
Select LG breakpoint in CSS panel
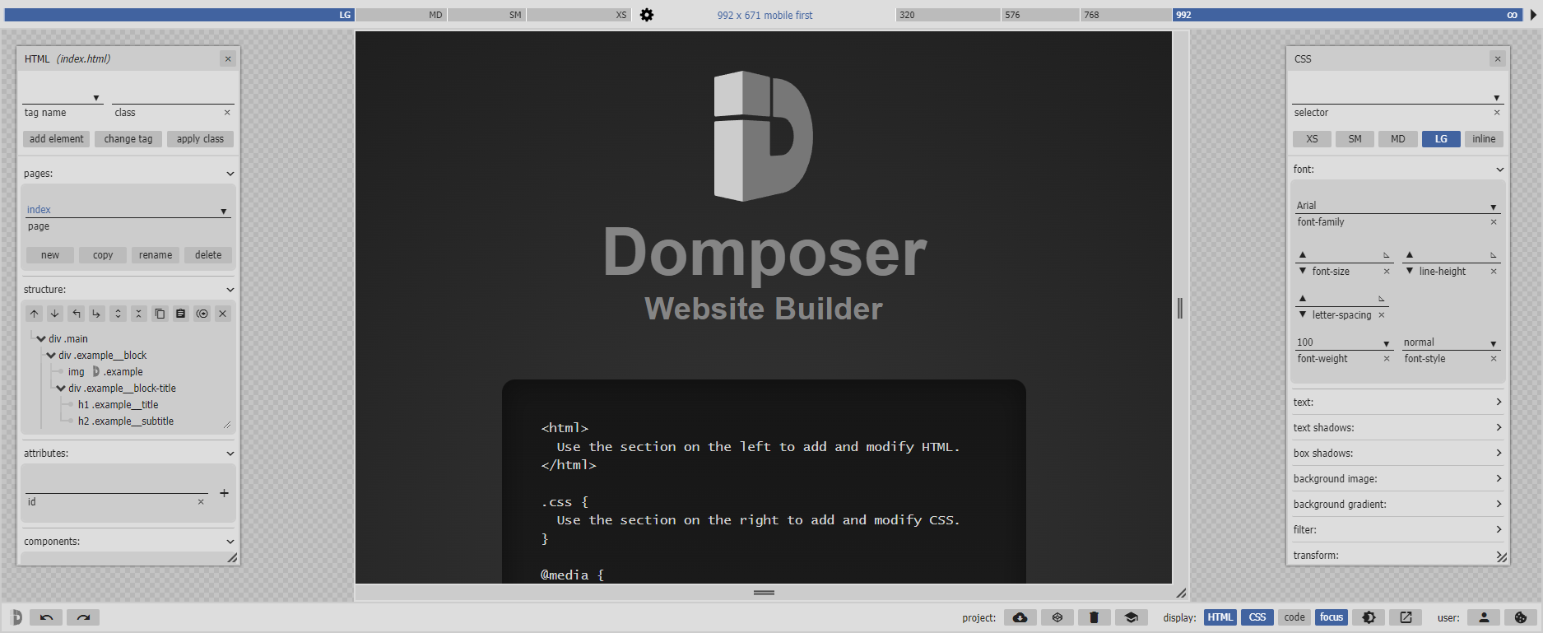pyautogui.click(x=1441, y=139)
